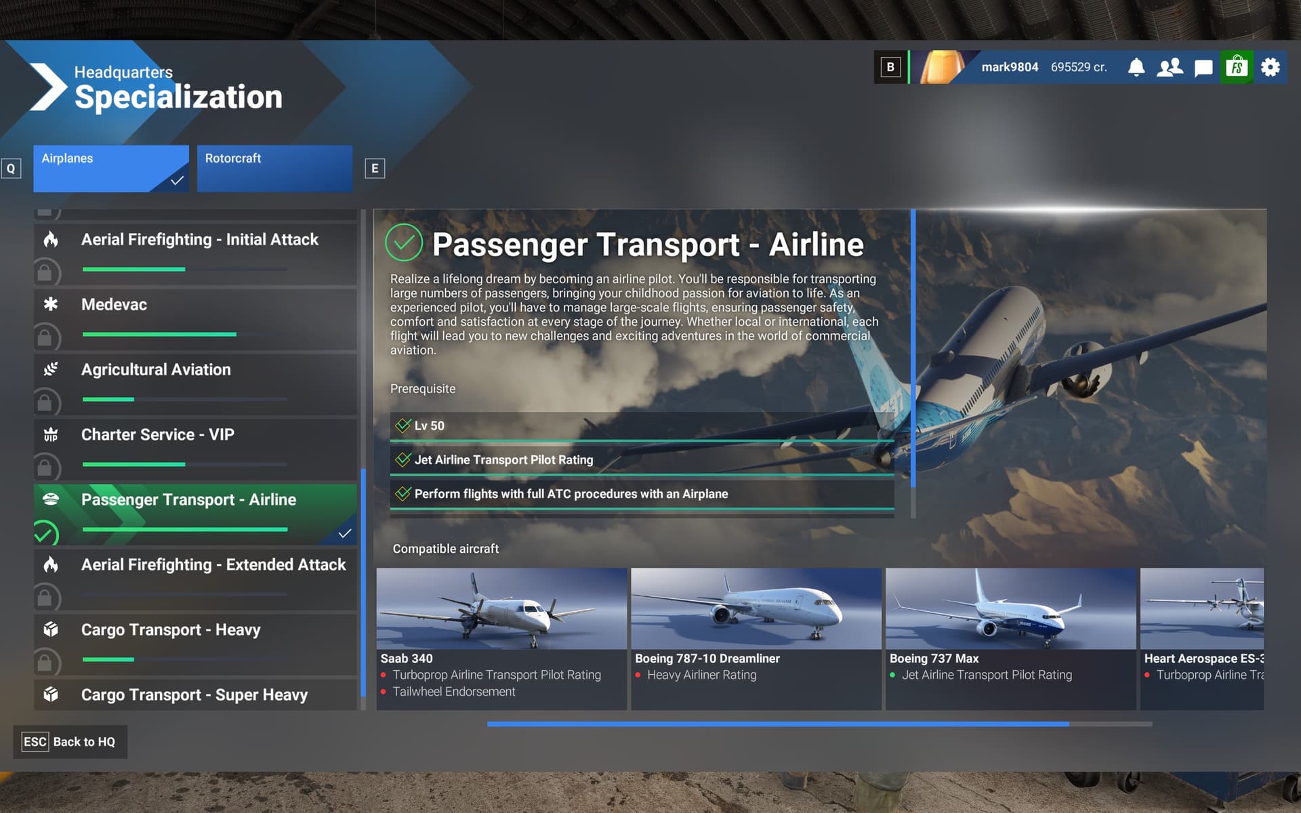Click the Compatible aircraft heading
The width and height of the screenshot is (1301, 813).
[446, 549]
